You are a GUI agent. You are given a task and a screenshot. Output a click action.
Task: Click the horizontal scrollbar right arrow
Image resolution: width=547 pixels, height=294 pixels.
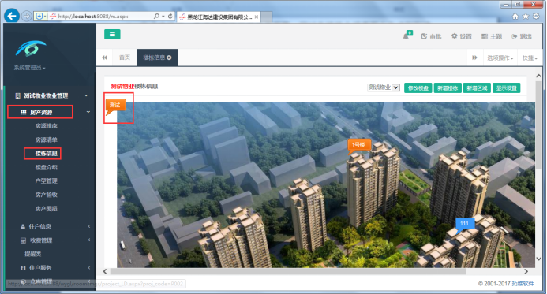[x=526, y=271]
